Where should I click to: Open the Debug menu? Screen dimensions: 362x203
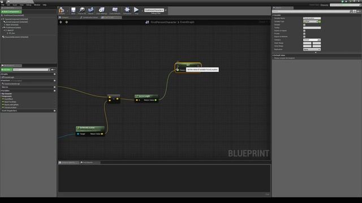tap(29, 5)
